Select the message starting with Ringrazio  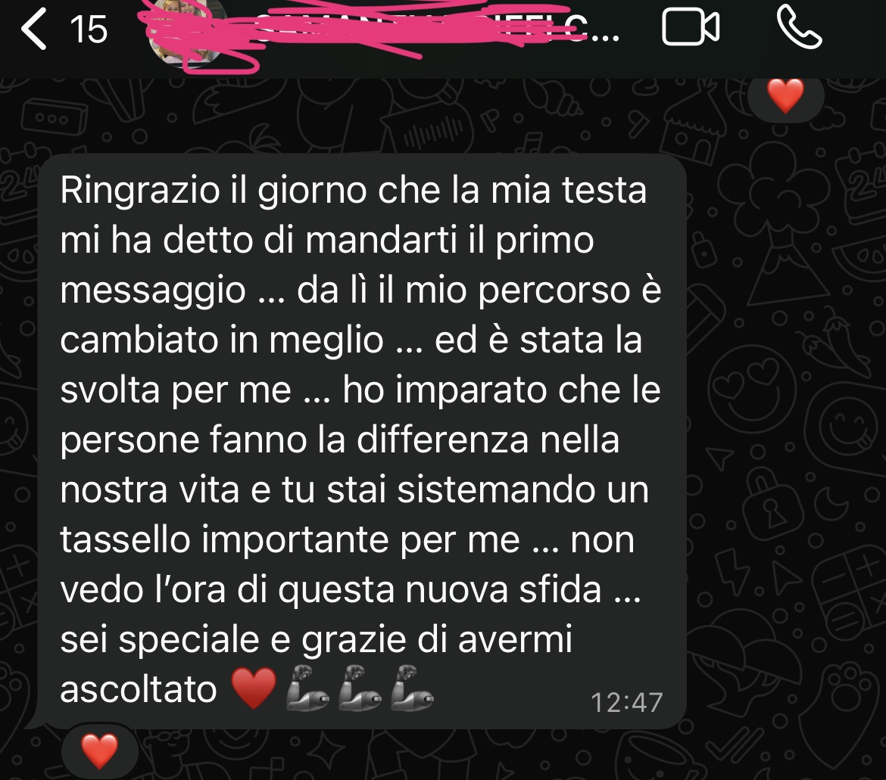tap(362, 441)
